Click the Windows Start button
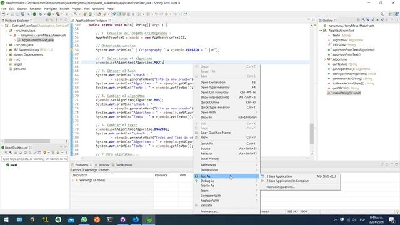400x225 pixels. 6,219
